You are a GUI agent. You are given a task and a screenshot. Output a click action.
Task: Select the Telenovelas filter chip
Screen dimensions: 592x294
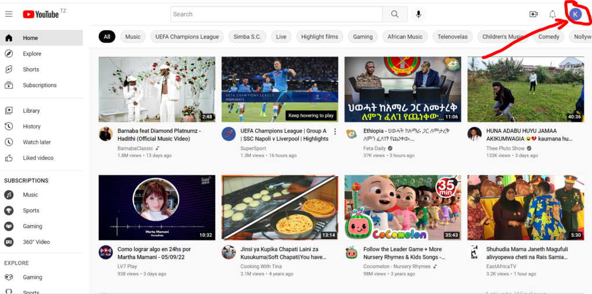coord(452,36)
